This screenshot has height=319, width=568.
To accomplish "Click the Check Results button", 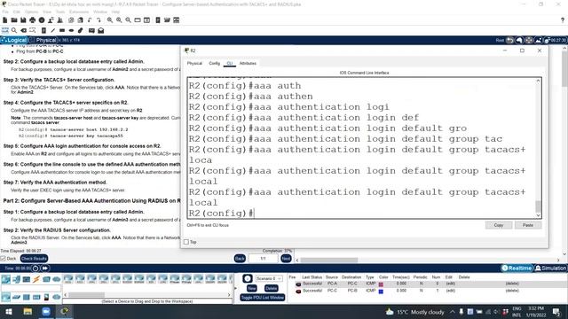I will (x=34, y=258).
